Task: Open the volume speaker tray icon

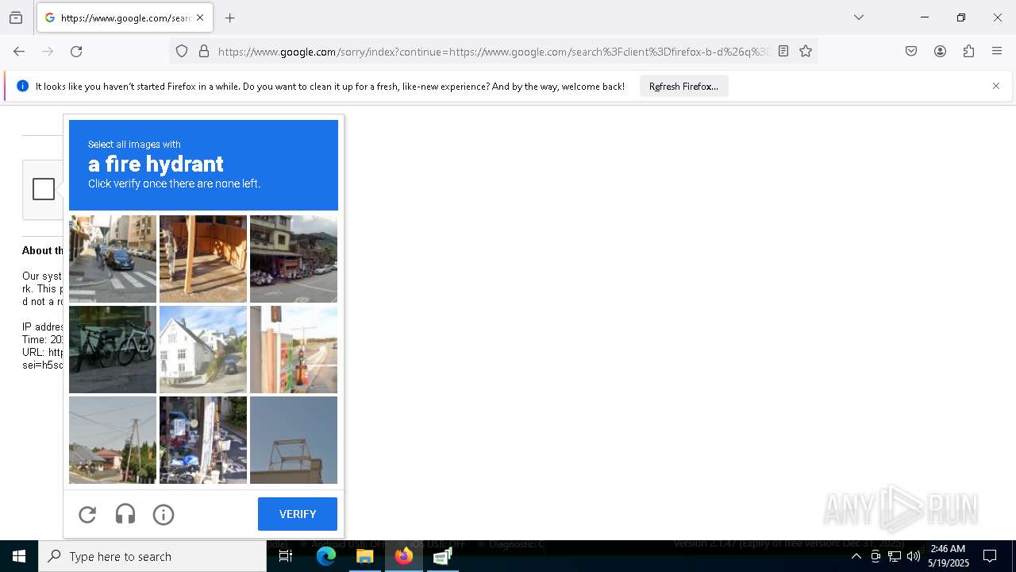Action: (x=914, y=556)
